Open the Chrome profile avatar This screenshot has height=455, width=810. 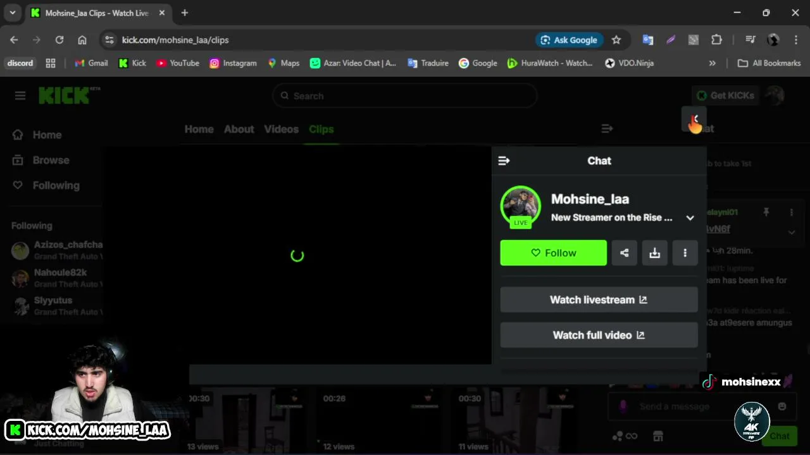[773, 40]
